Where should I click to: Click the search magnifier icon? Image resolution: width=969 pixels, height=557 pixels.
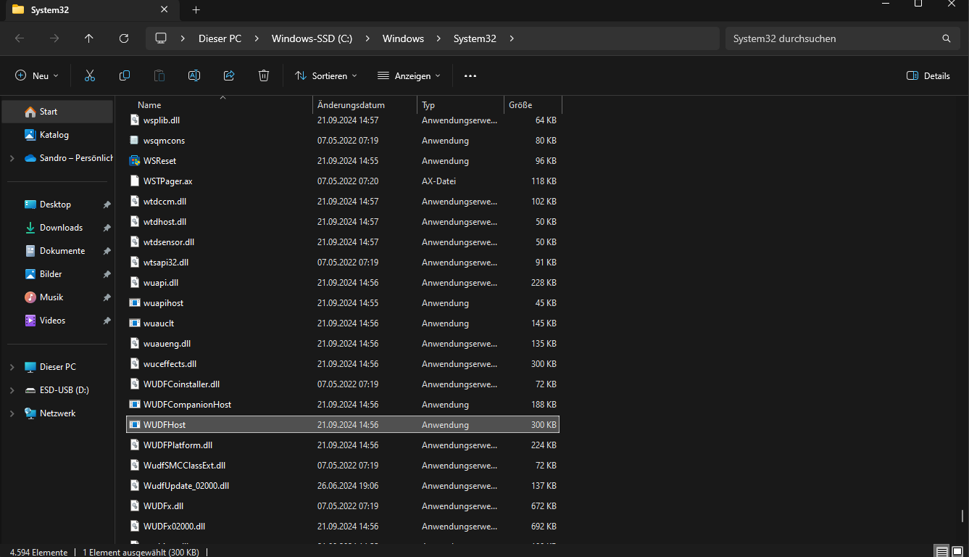tap(946, 38)
